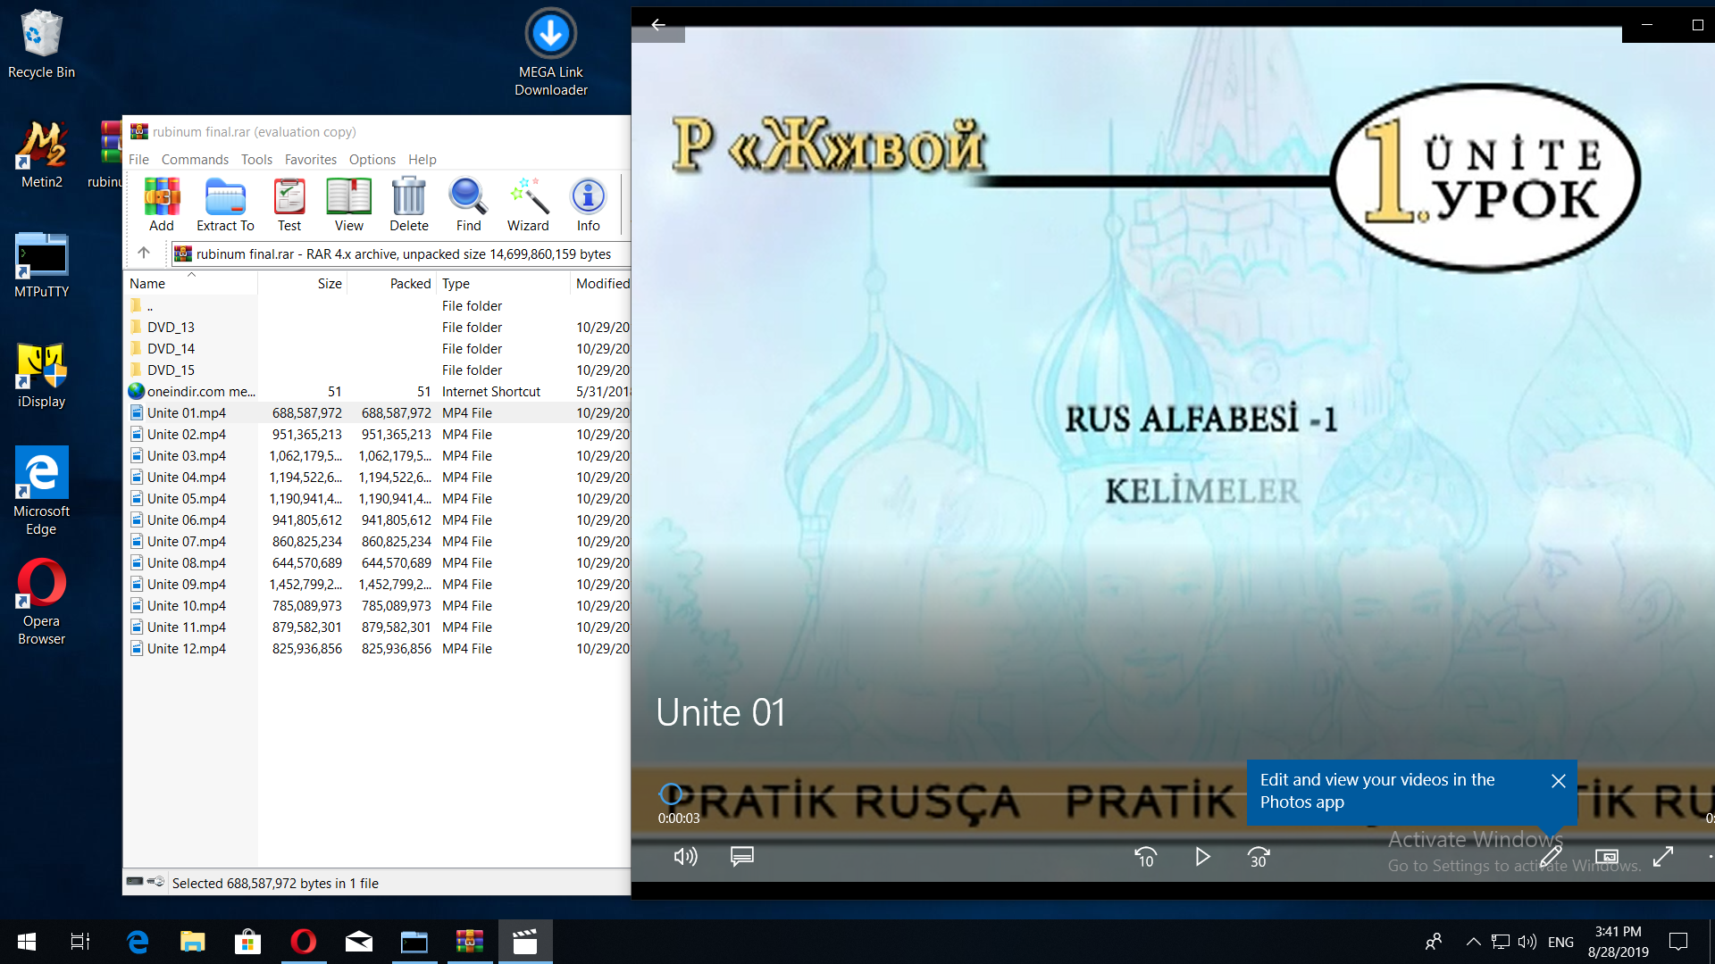The image size is (1715, 964).
Task: Open Task View on taskbar
Action: pos(80,942)
